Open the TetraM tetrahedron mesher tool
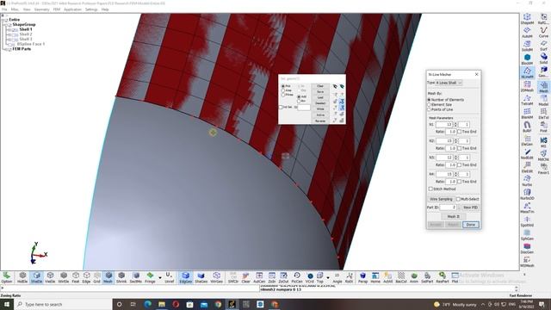The image size is (551, 310). 527,100
